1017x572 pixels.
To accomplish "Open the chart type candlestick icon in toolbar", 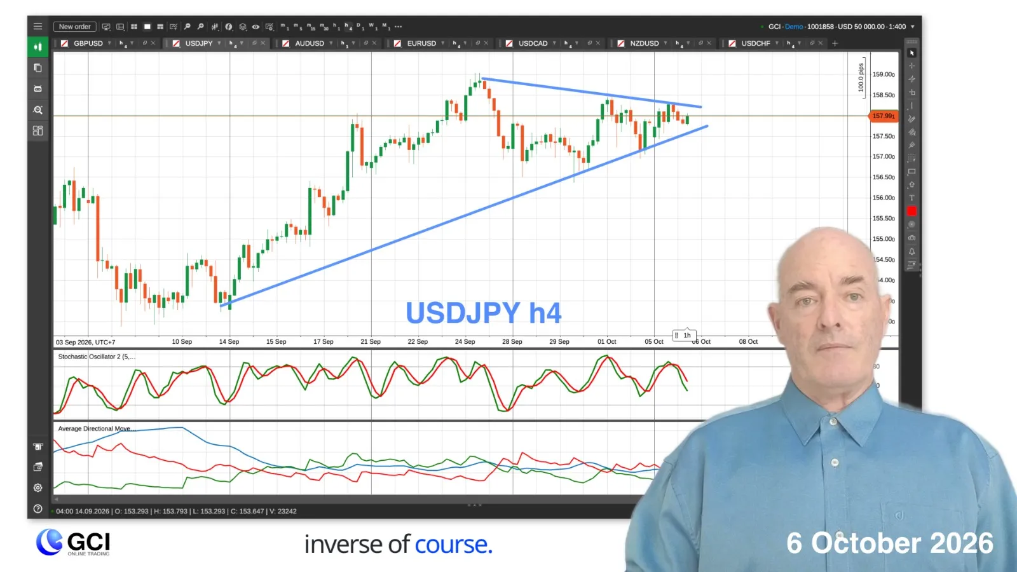I will tap(215, 27).
